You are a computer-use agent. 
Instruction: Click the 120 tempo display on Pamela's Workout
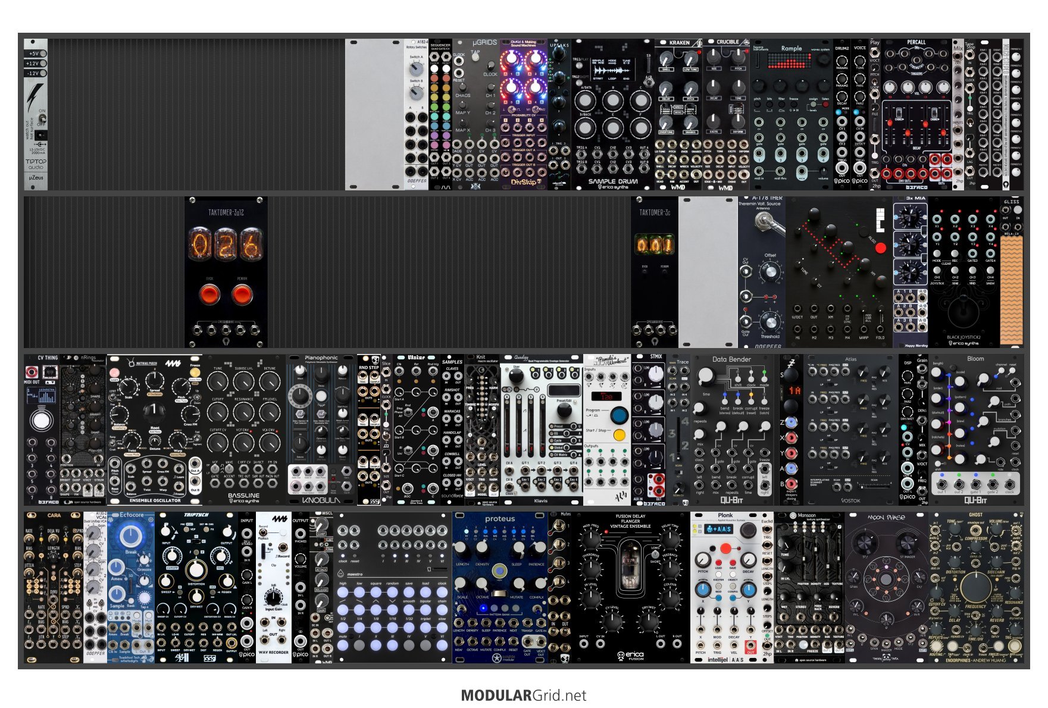tap(606, 397)
